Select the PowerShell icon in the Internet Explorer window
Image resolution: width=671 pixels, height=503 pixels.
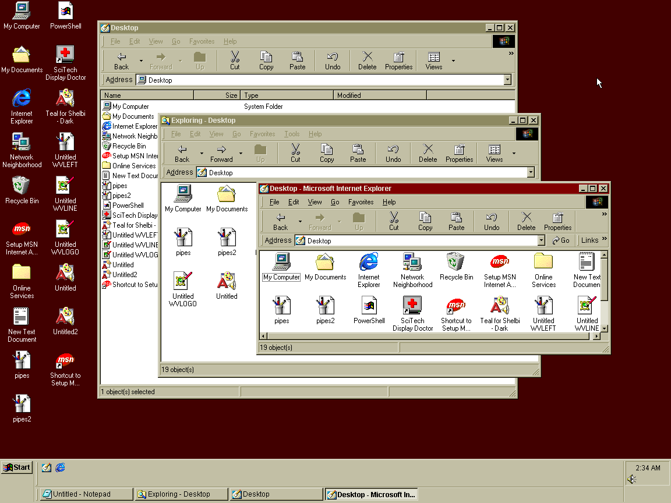coord(369,310)
